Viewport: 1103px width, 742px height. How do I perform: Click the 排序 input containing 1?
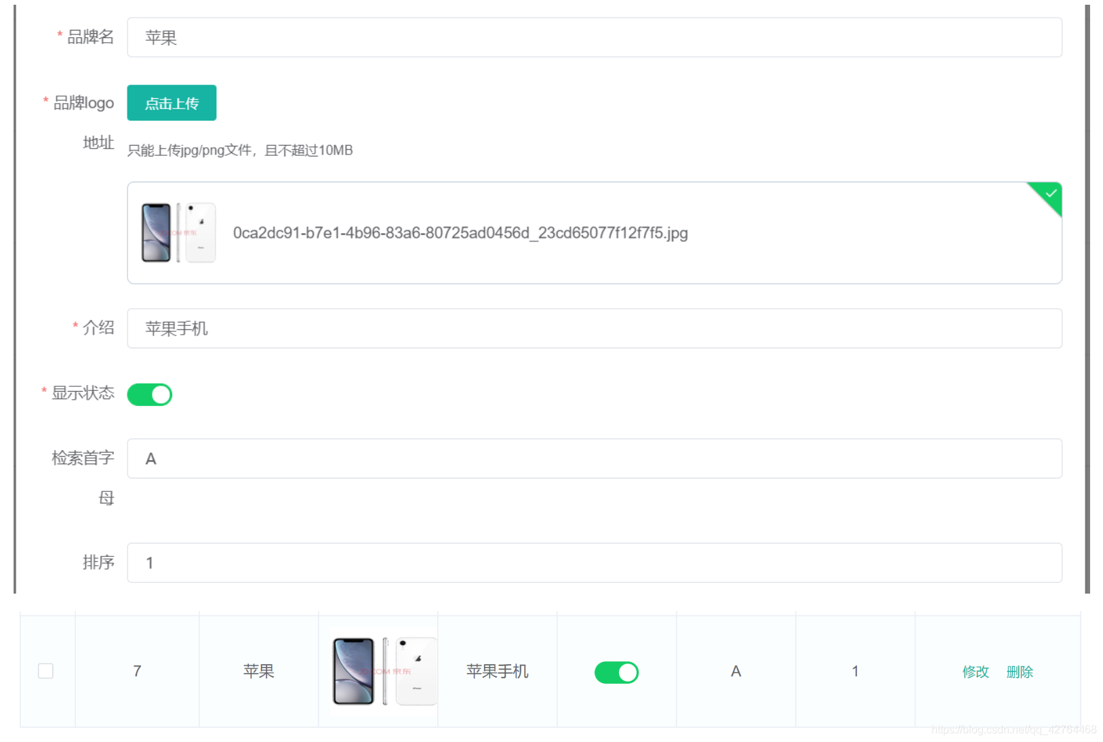[595, 562]
